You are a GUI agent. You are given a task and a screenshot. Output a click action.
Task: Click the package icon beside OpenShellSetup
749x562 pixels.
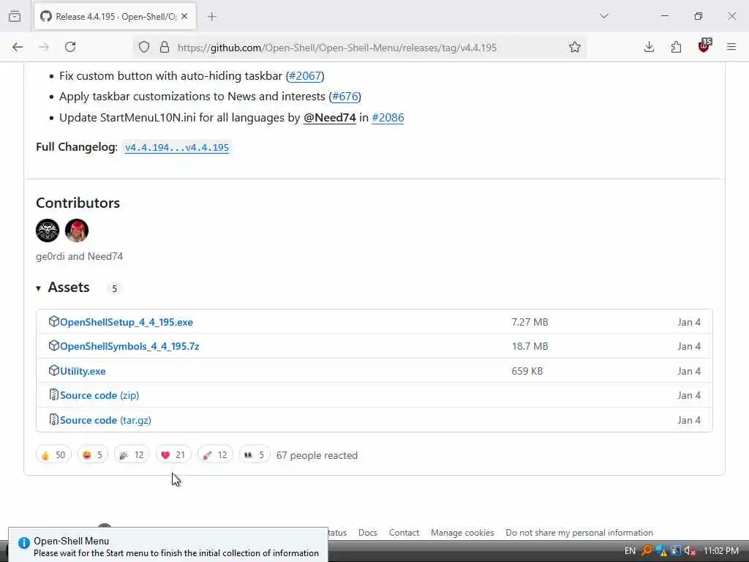click(x=53, y=322)
